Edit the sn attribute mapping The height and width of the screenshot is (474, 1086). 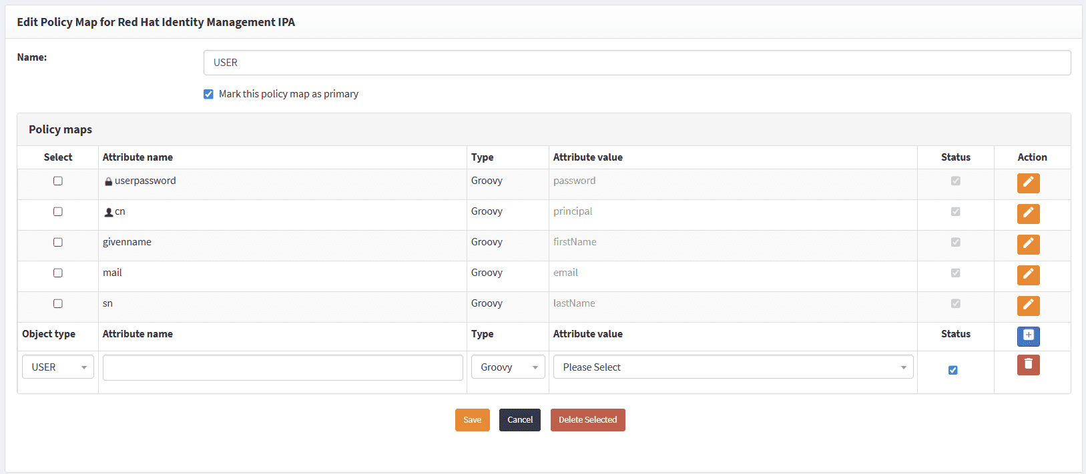coord(1028,305)
